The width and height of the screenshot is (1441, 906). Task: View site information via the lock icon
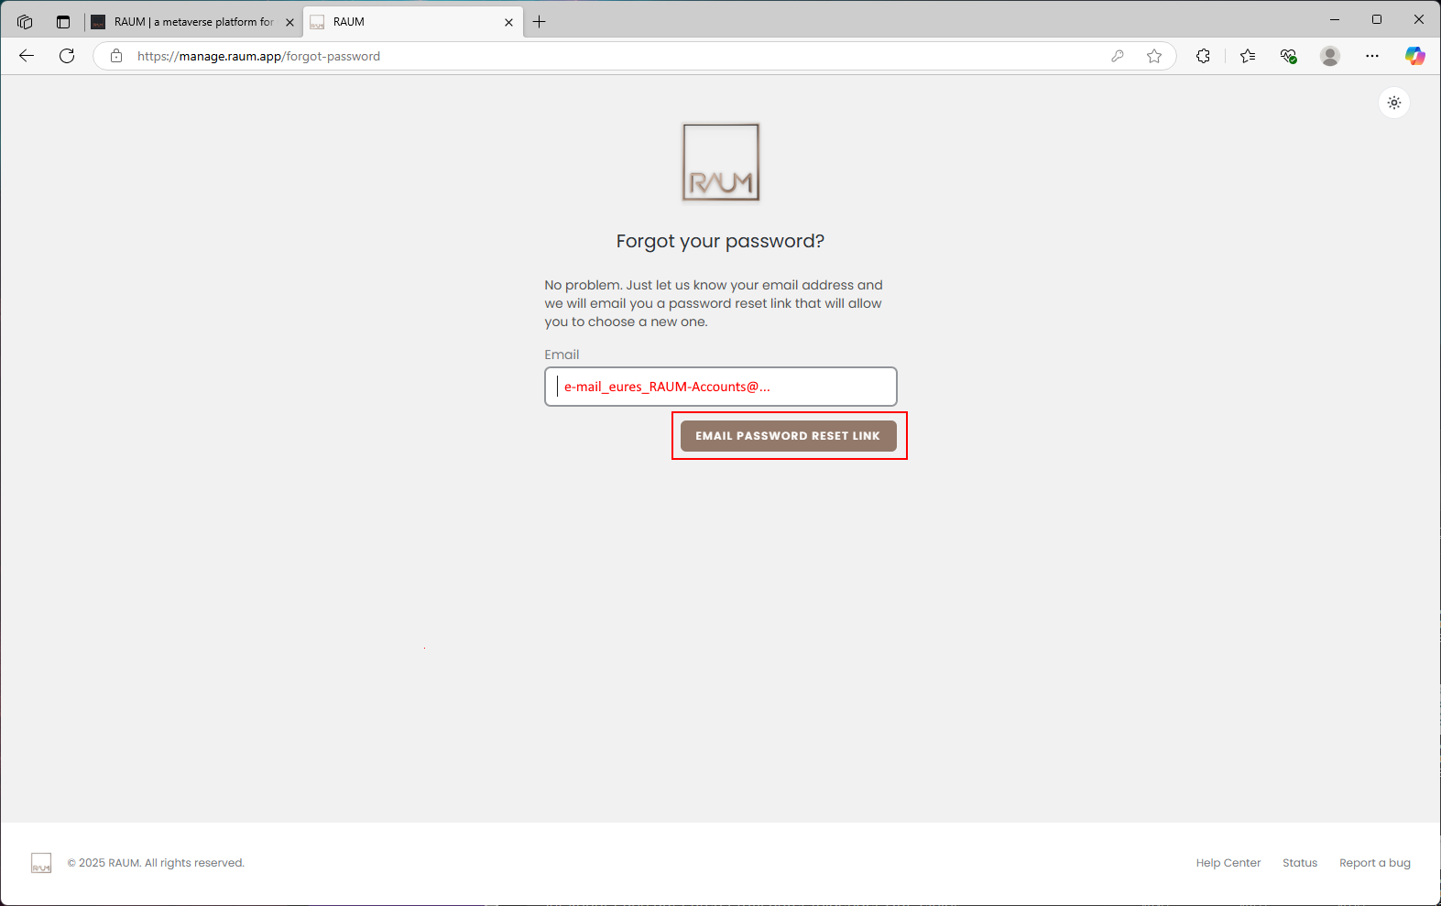pos(116,56)
